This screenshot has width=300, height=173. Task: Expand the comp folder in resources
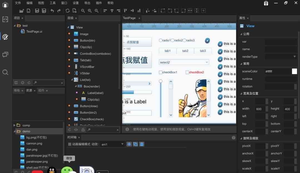coord(14,125)
